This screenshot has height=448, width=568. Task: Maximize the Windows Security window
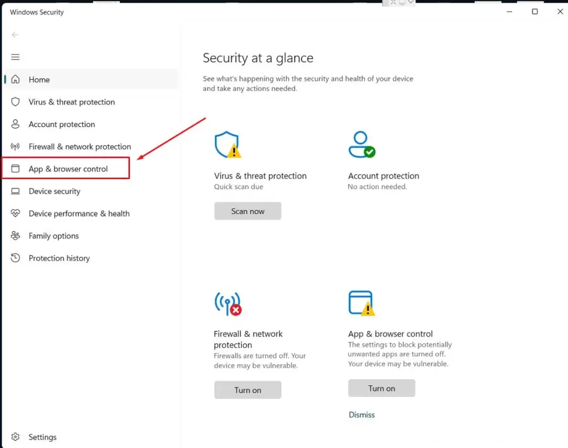tap(535, 12)
